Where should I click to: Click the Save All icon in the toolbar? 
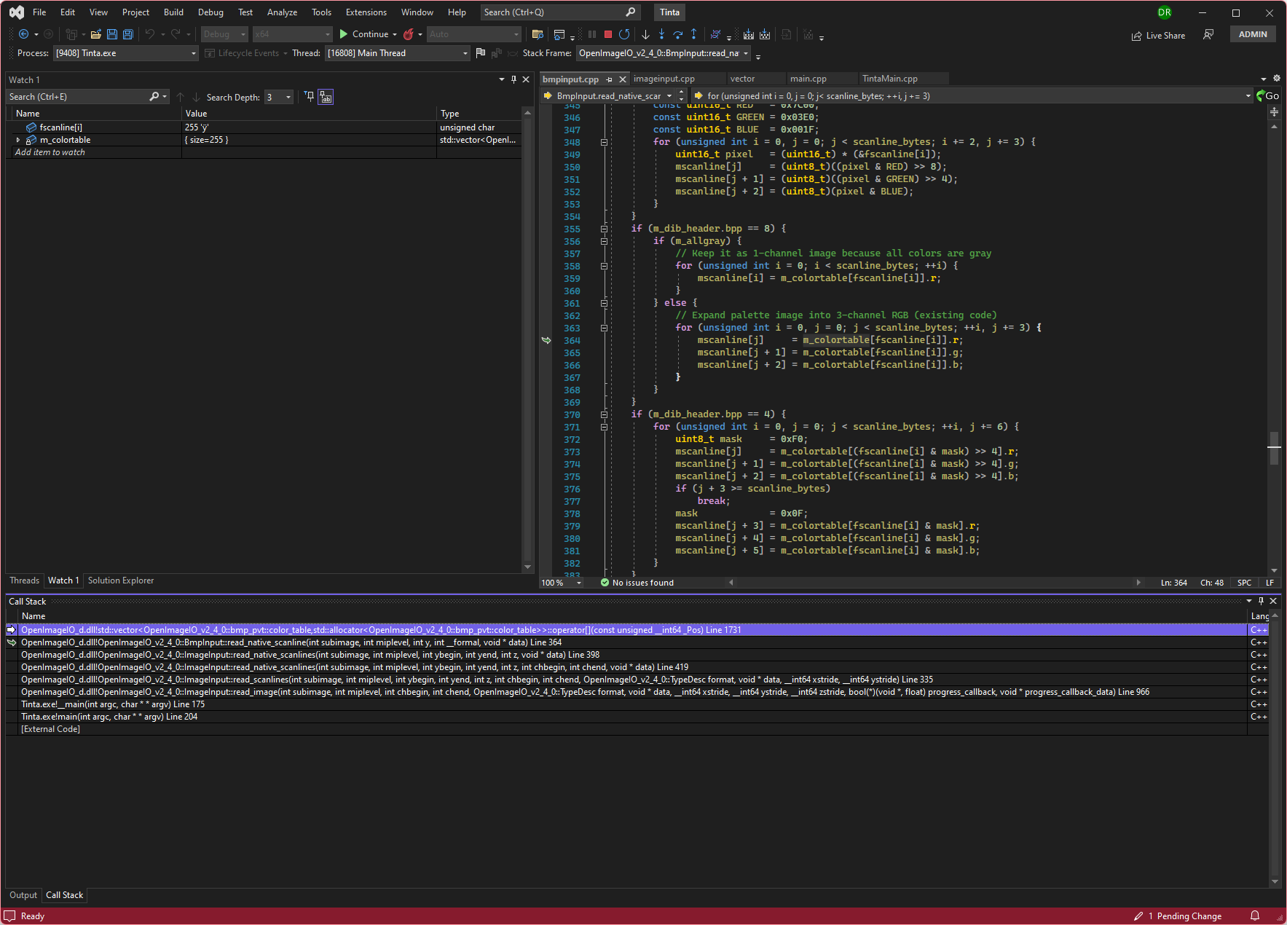point(127,34)
